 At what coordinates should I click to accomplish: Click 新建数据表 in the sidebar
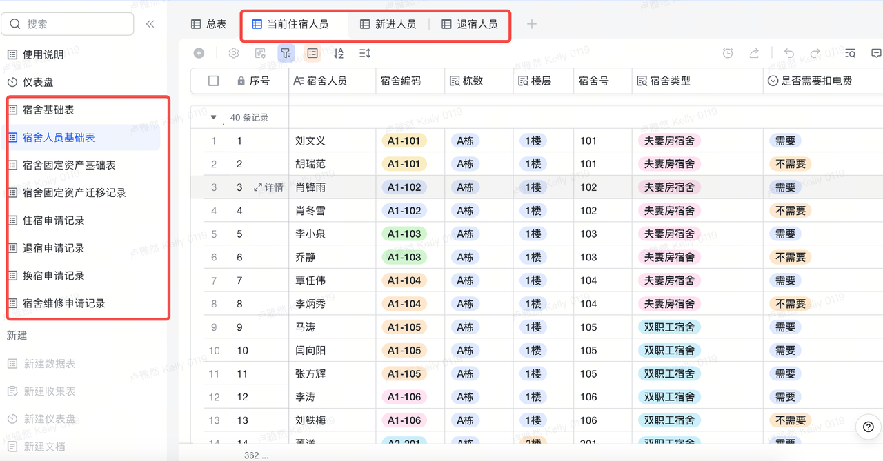pos(50,363)
